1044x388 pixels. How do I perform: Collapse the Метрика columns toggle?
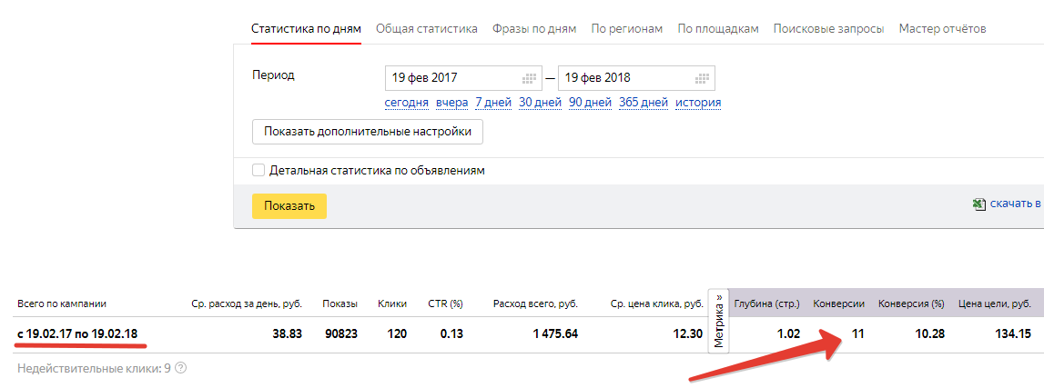click(x=718, y=322)
